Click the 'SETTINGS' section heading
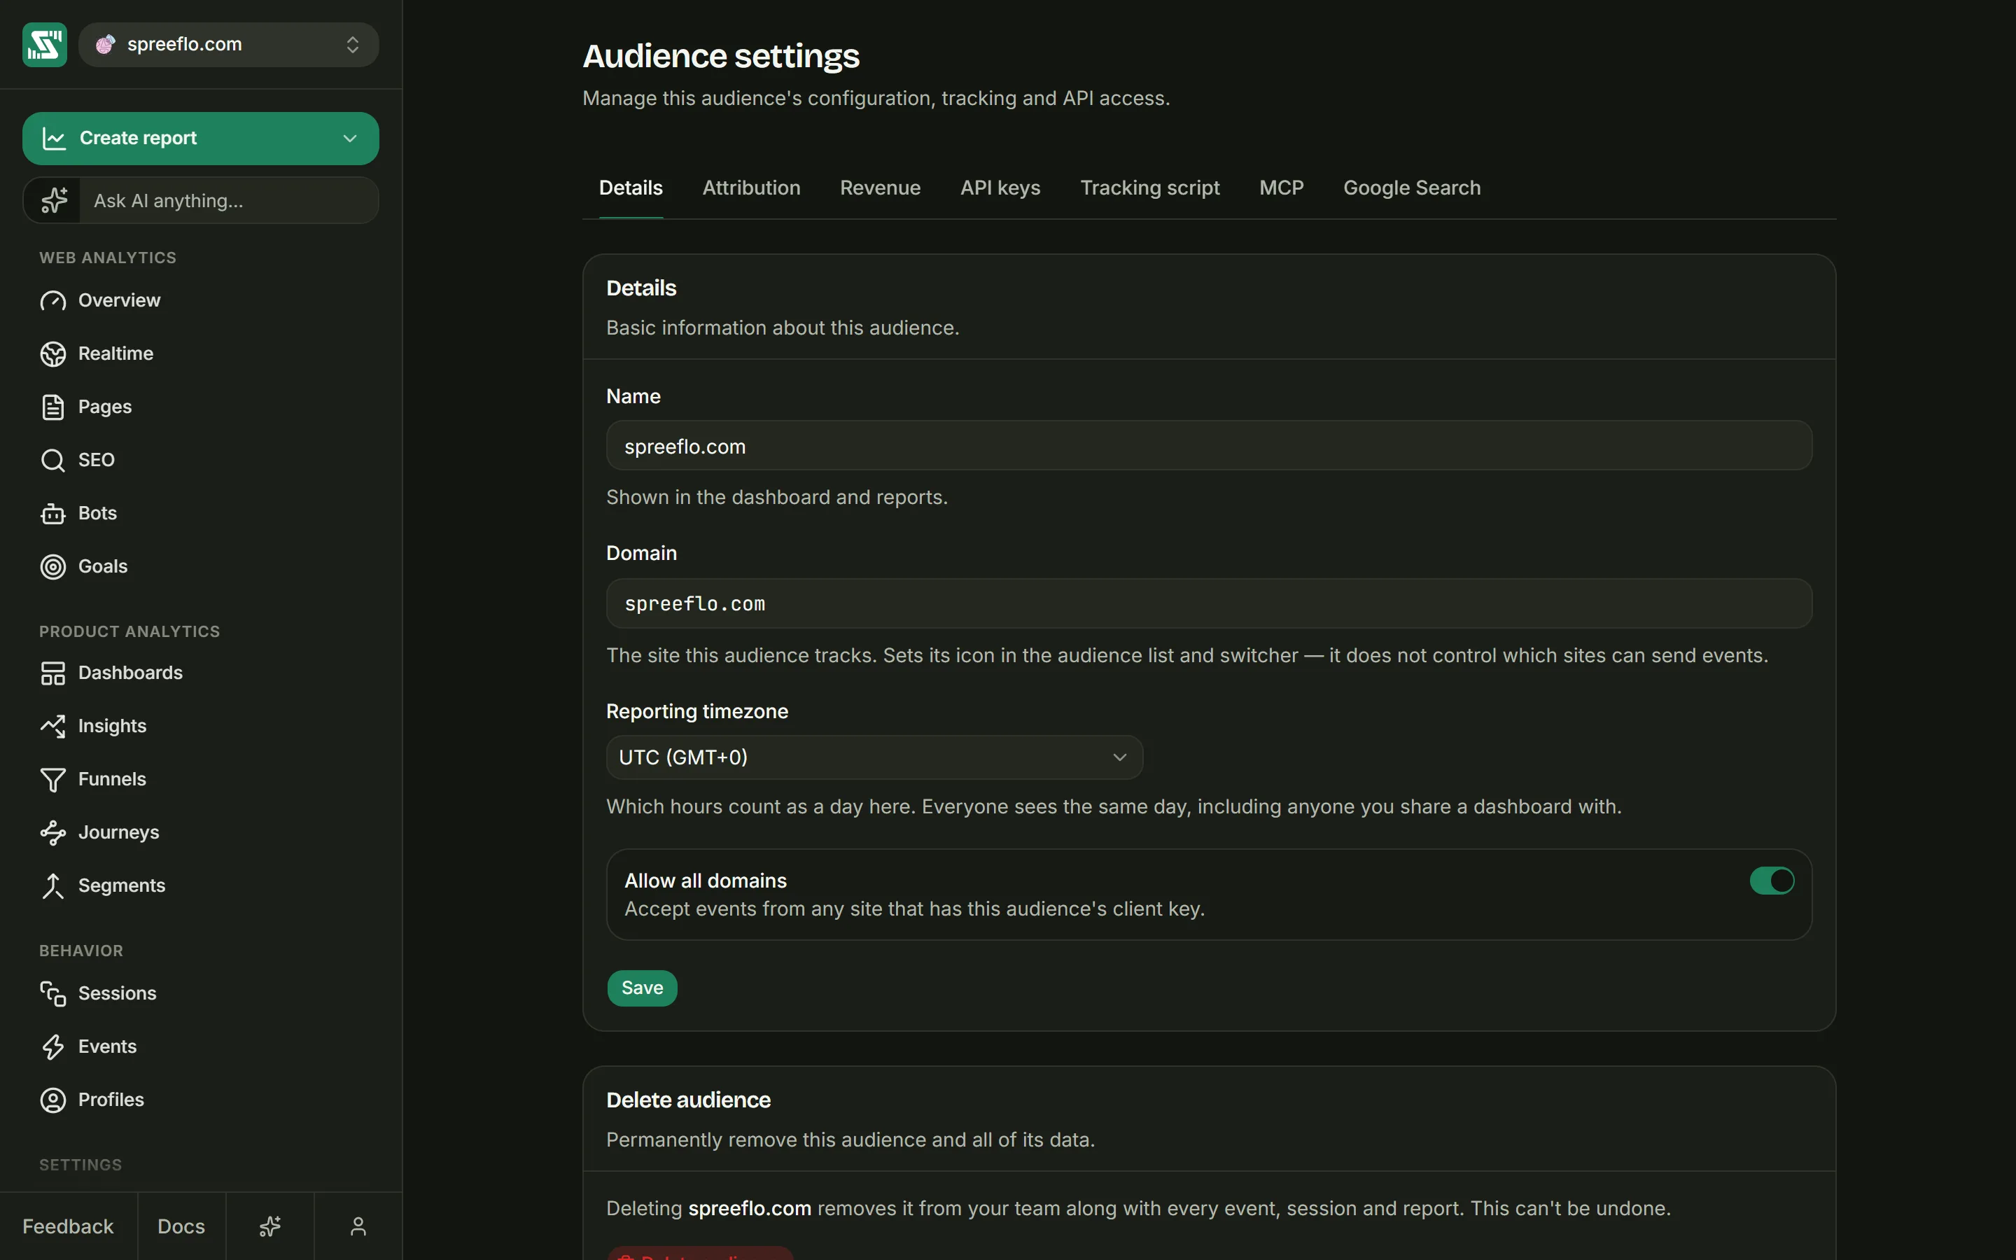This screenshot has width=2016, height=1260. [80, 1165]
